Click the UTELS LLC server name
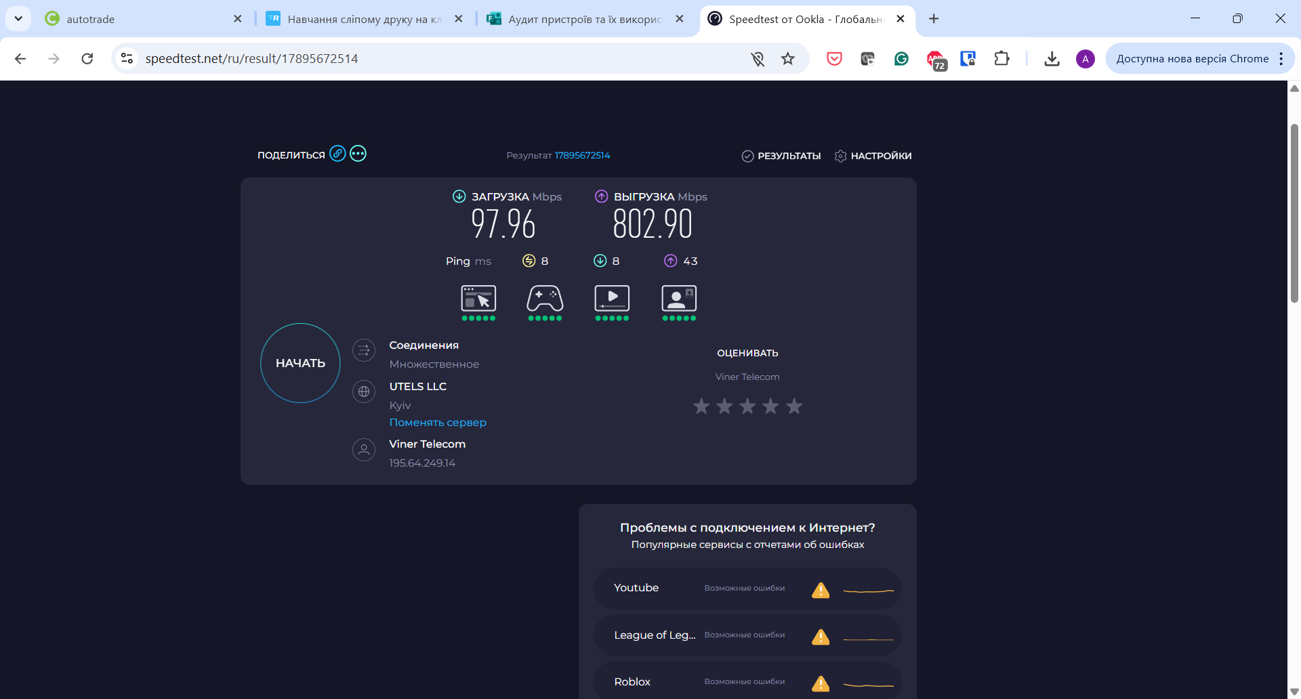 (417, 387)
